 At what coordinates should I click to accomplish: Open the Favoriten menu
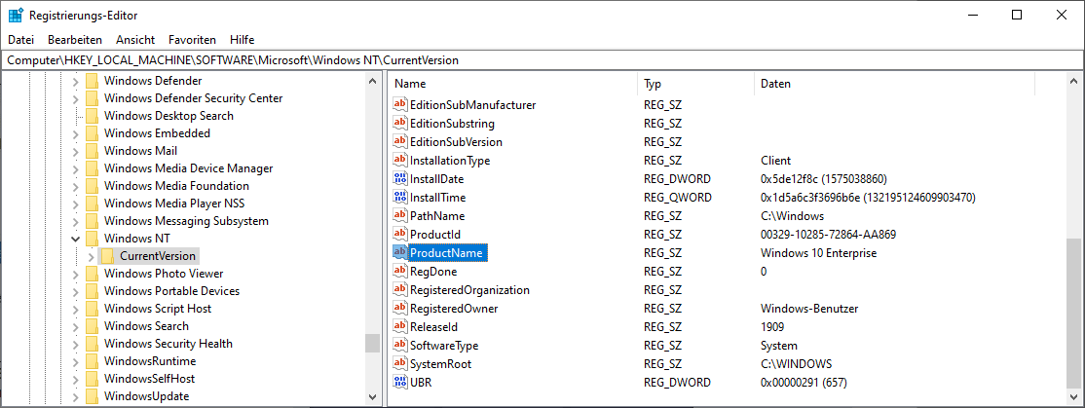pos(192,40)
